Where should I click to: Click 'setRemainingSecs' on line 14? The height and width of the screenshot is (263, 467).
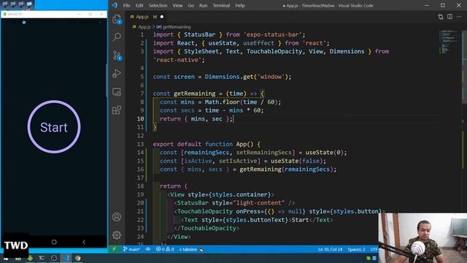(x=263, y=153)
